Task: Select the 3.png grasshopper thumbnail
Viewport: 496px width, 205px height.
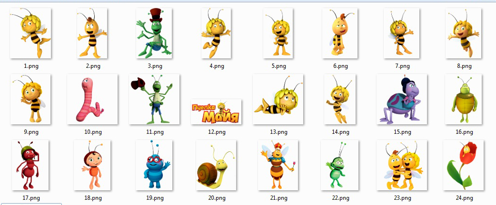Action: 154,33
